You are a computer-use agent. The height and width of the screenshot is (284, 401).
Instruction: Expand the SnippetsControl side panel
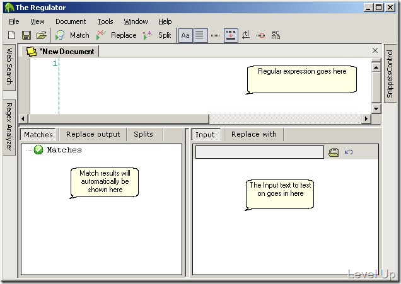pos(390,74)
